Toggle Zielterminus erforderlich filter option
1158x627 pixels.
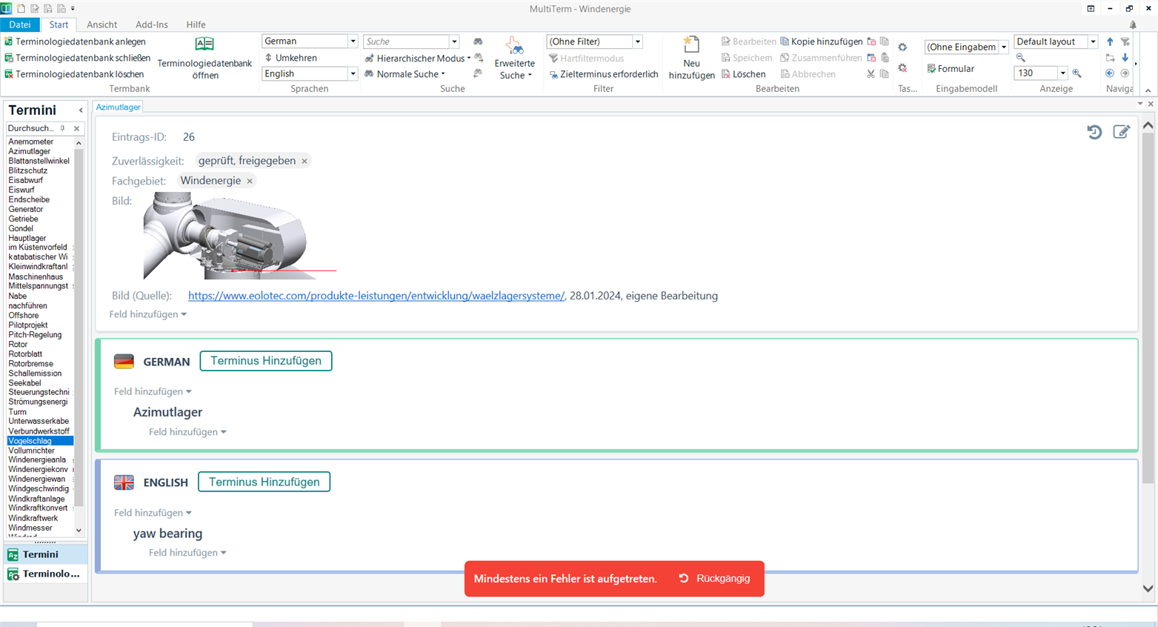[603, 74]
